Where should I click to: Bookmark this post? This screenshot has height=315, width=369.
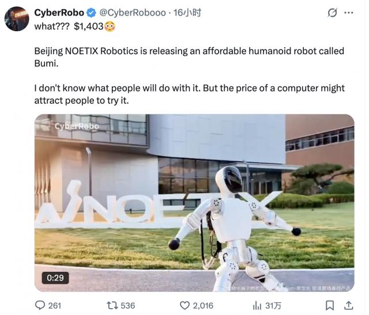[330, 306]
